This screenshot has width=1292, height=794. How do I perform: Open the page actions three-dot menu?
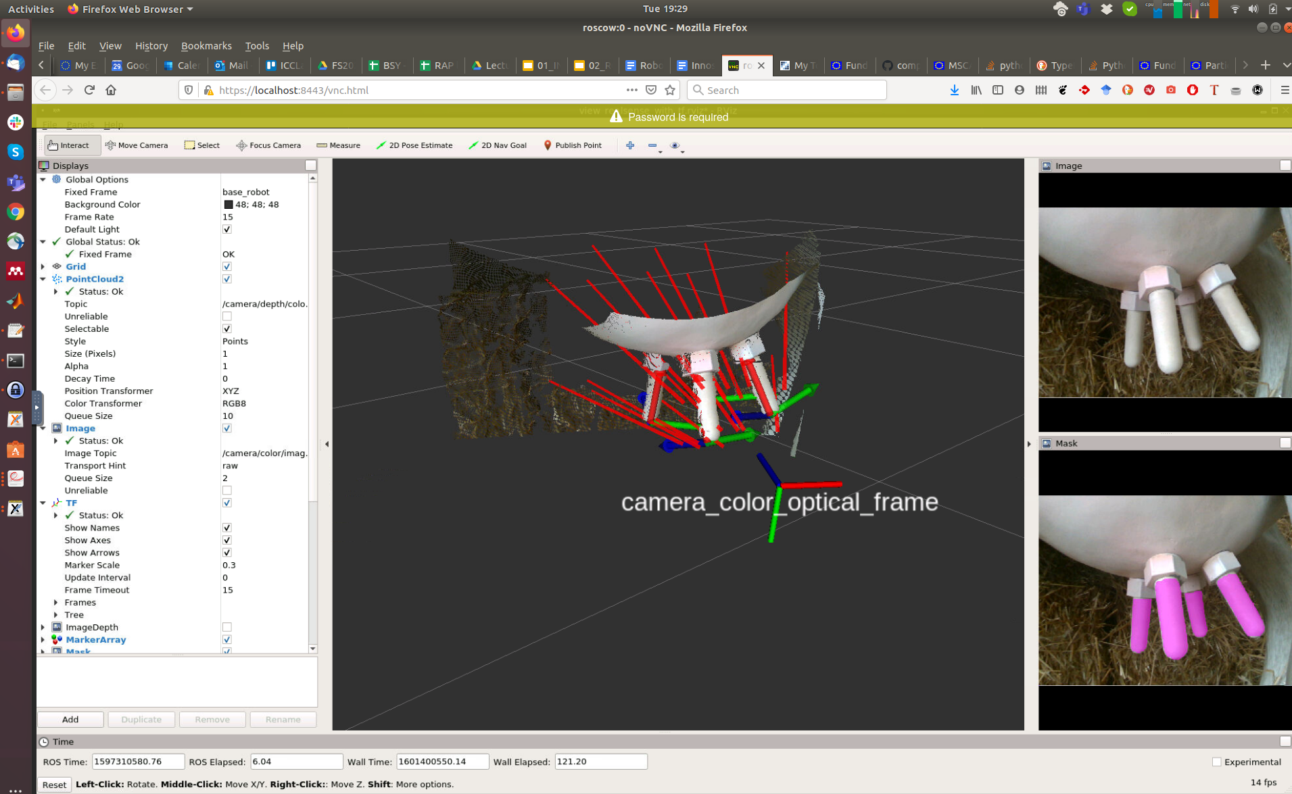tap(631, 90)
